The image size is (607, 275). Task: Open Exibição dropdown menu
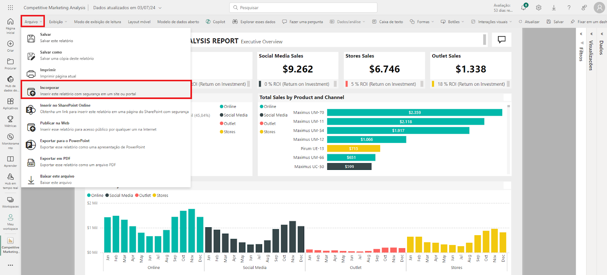pos(58,22)
